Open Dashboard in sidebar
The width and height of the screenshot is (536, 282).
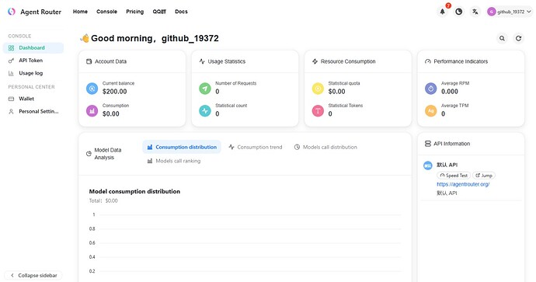(x=33, y=48)
